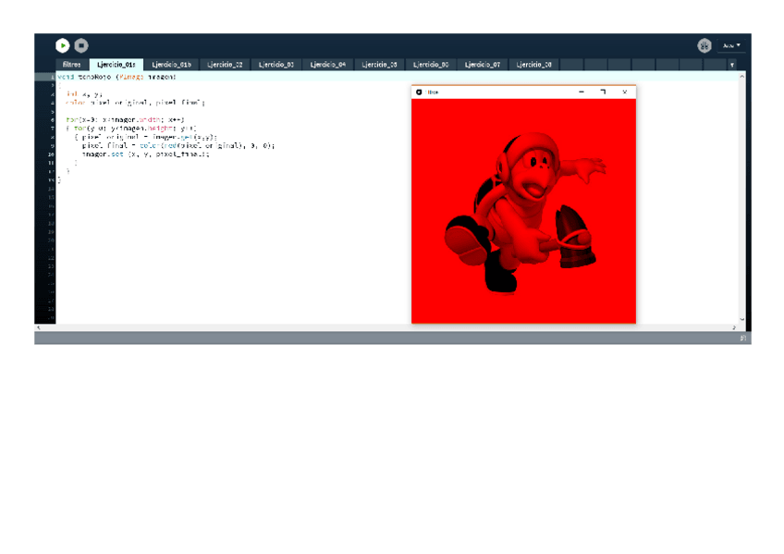
Task: Open the Java mode dropdown
Action: click(x=731, y=45)
